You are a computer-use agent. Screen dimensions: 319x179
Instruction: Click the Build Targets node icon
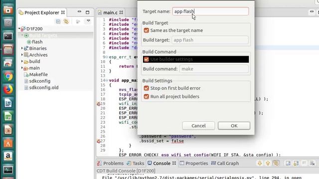pos(26,35)
